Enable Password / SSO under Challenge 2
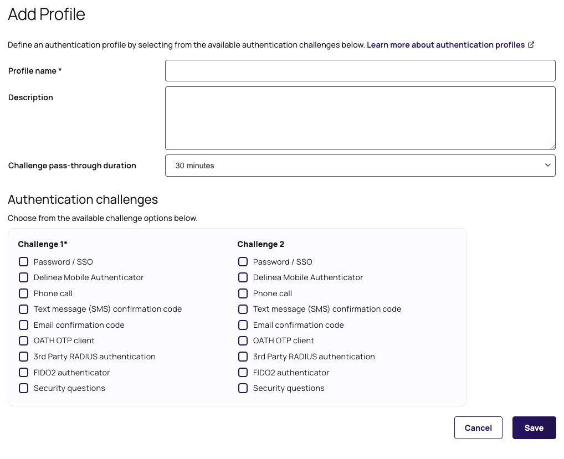 coord(243,261)
